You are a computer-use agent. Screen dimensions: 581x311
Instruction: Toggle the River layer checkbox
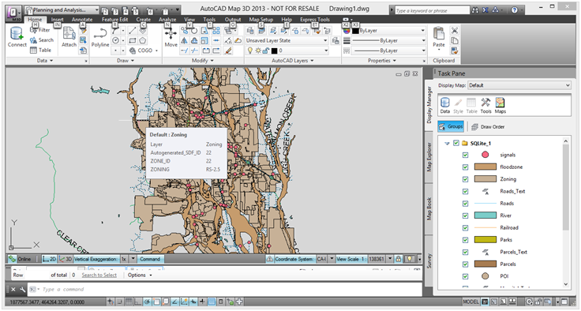coord(466,215)
